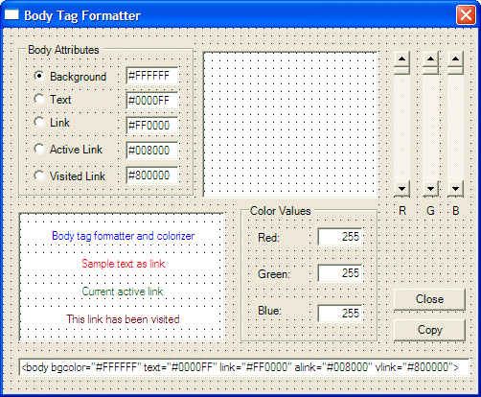Screen dimensions: 481x397
Task: Click the window icon in the title bar
Action: (11, 14)
